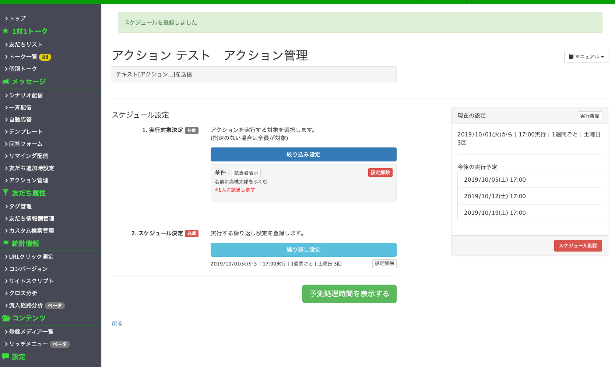Click the 戻る link
Image resolution: width=615 pixels, height=367 pixels.
pyautogui.click(x=117, y=323)
